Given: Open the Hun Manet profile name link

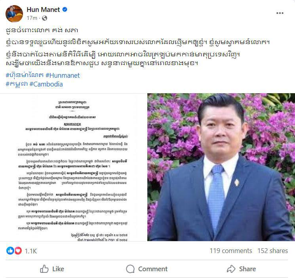Looking at the screenshot, I should [x=43, y=10].
